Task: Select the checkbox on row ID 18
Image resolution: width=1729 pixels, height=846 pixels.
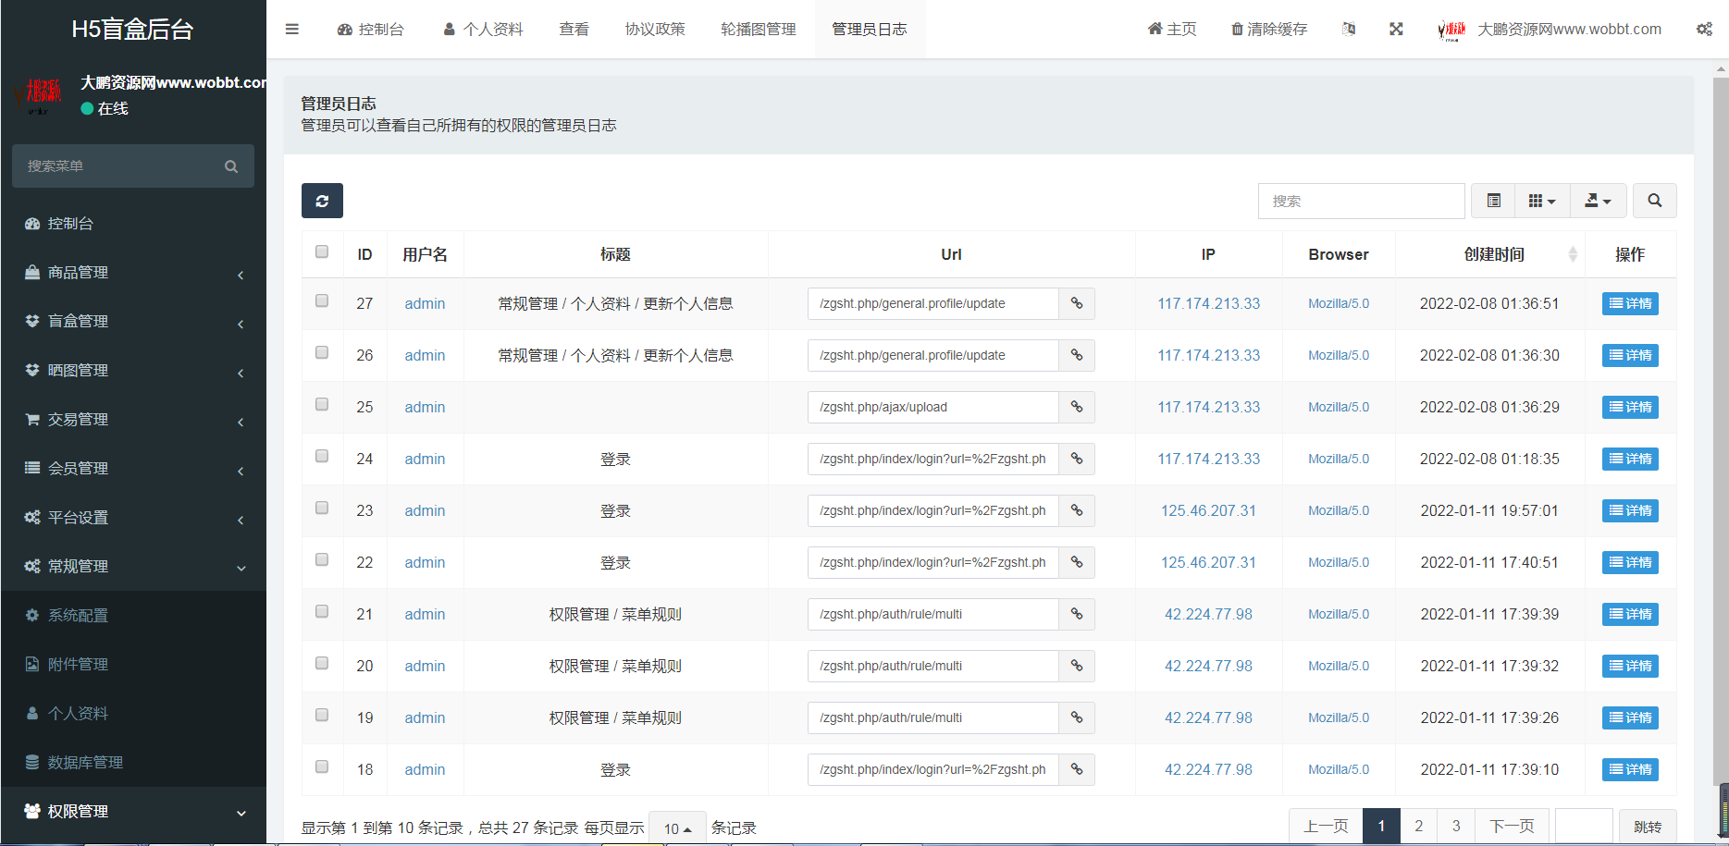Action: click(x=322, y=766)
